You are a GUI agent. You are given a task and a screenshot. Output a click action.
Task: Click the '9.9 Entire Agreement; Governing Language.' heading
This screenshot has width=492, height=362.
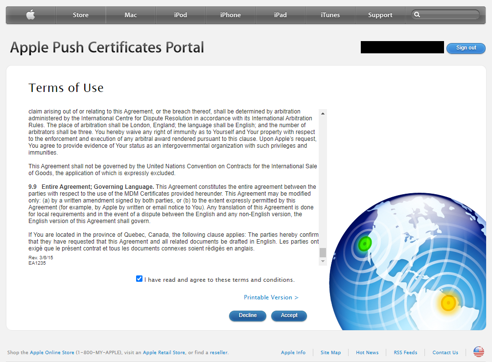[x=92, y=187]
